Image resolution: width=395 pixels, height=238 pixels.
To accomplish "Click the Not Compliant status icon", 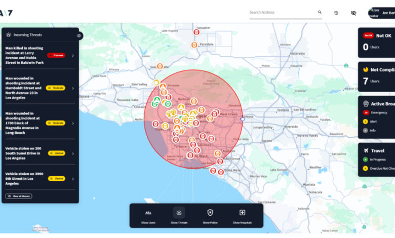I will (366, 70).
